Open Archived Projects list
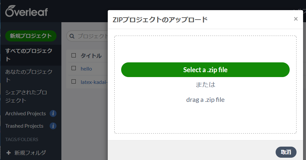Screen dimensions: 306x160 25,114
